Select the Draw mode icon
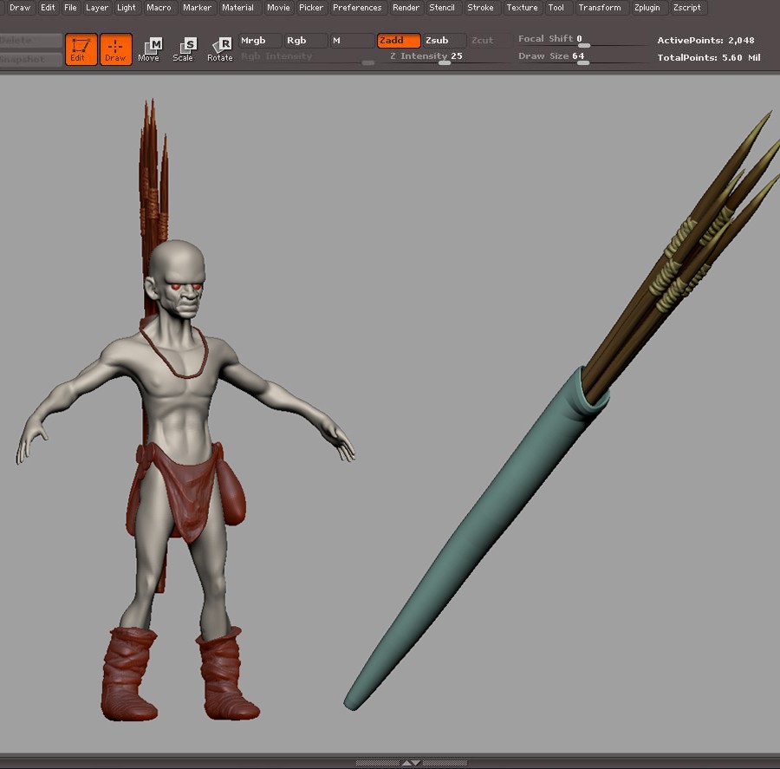The width and height of the screenshot is (780, 769). pyautogui.click(x=115, y=49)
